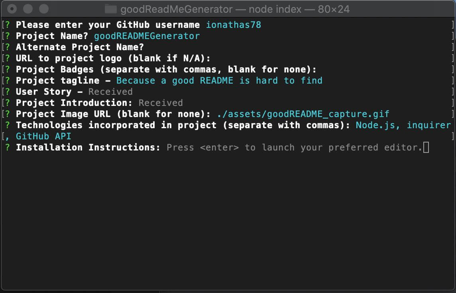Click the Received text after User Story
This screenshot has width=456, height=293.
[110, 92]
